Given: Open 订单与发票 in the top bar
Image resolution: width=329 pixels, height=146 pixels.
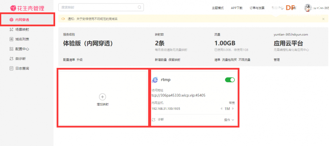Looking at the screenshot, I should (257, 8).
